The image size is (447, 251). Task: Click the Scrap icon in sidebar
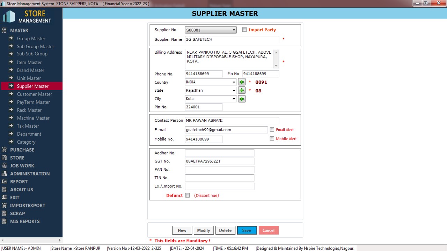[x=5, y=213]
